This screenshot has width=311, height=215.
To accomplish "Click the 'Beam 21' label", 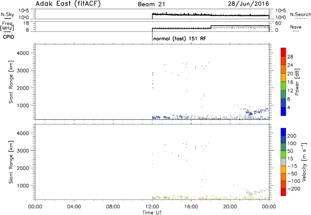I will (x=152, y=4).
